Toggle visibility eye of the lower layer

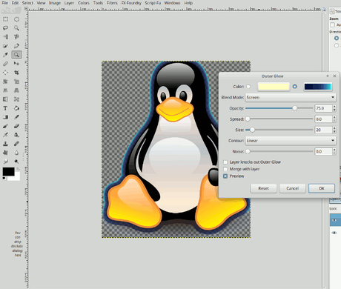(334, 233)
